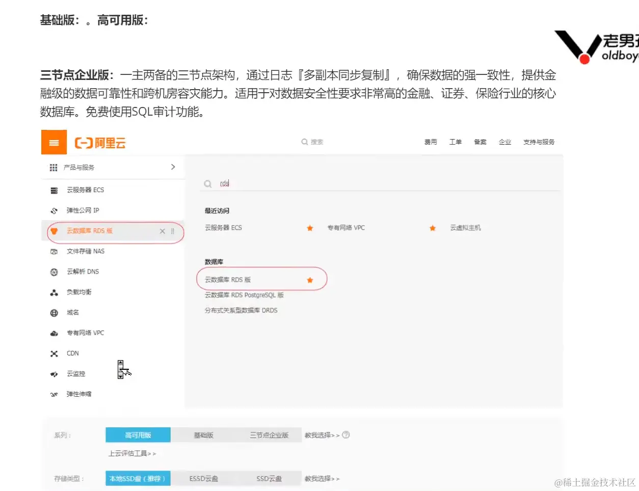This screenshot has height=491, width=639.
Task: Select 云监控 in the sidebar
Action: coord(76,373)
